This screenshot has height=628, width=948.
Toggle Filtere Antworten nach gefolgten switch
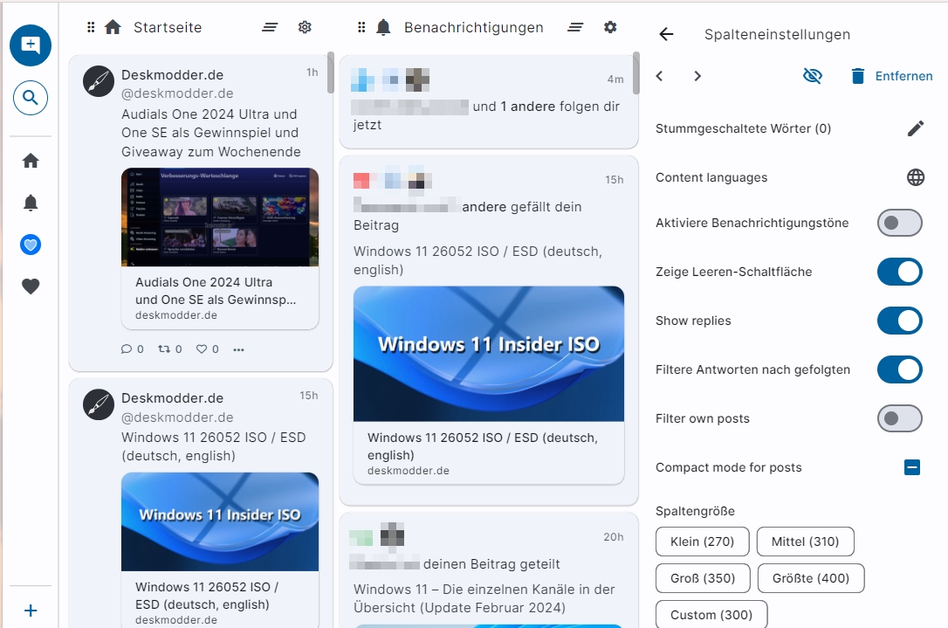[900, 369]
